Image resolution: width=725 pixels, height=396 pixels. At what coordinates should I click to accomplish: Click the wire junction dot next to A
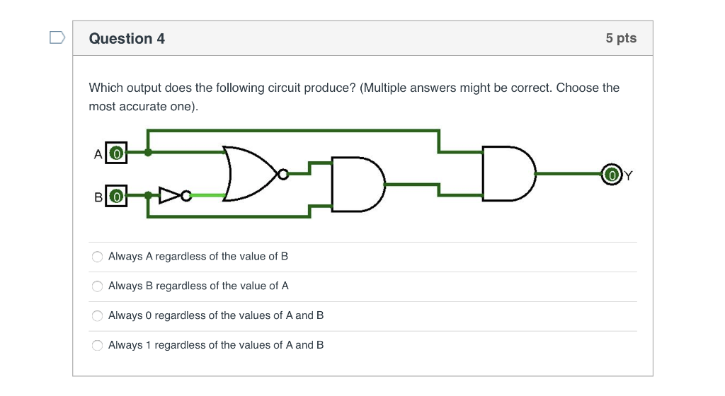tap(148, 152)
